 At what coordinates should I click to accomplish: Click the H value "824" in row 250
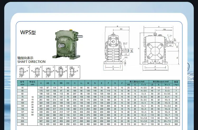pyautogui.click(x=75, y=124)
